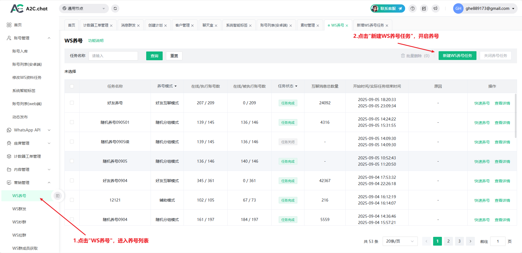The image size is (522, 253).
Task: Click the 首页 home icon in sidebar
Action: [9, 25]
